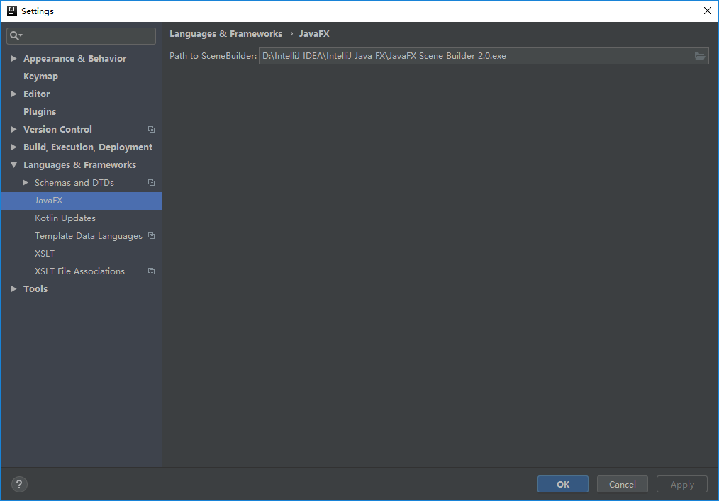Expand the Version Control node arrow
Image resolution: width=719 pixels, height=501 pixels.
pyautogui.click(x=13, y=130)
